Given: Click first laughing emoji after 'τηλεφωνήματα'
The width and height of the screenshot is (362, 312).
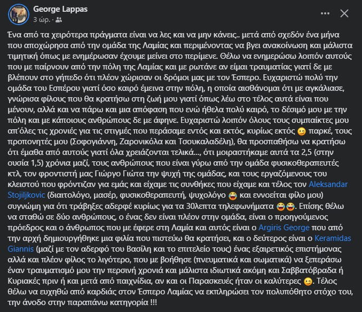Looking at the screenshot, I should [281, 206].
